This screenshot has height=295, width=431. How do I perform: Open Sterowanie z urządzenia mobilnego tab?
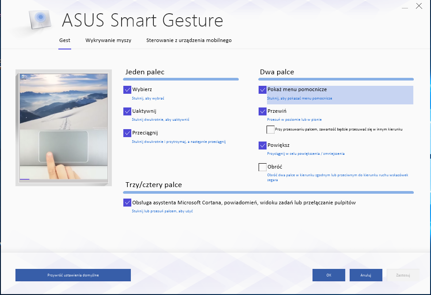coord(189,40)
